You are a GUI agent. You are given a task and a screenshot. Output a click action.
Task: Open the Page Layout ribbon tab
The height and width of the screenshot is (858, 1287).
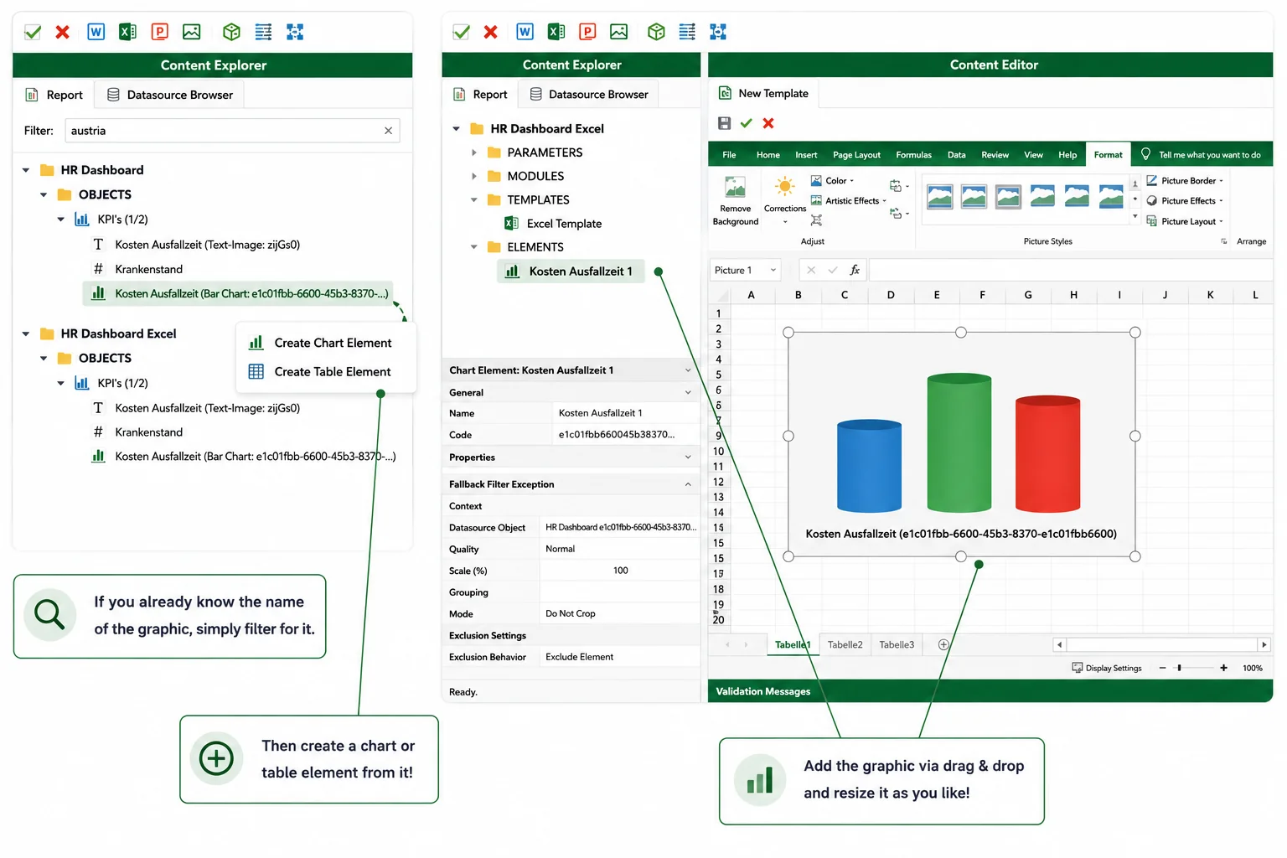(x=856, y=155)
